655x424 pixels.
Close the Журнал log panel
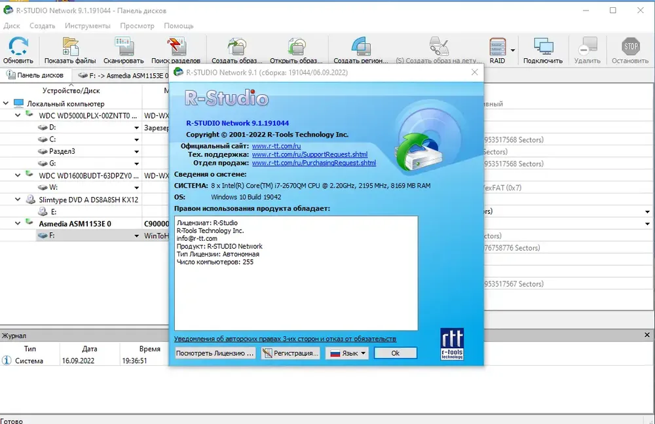(646, 335)
